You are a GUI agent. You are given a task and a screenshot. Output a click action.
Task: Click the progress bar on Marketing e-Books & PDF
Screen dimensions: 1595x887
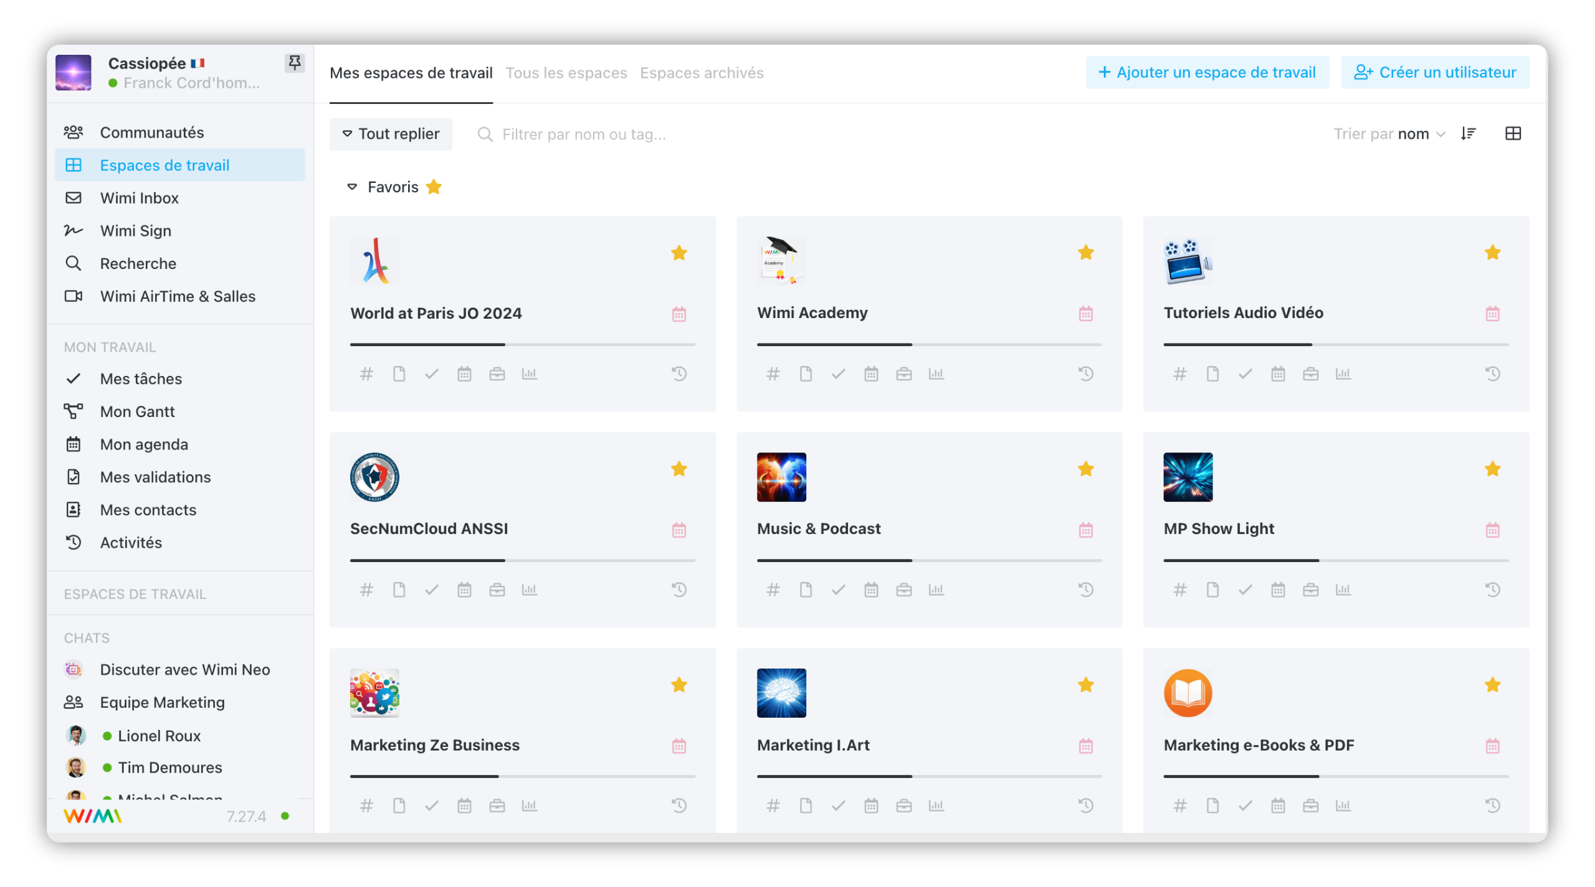[1336, 776]
